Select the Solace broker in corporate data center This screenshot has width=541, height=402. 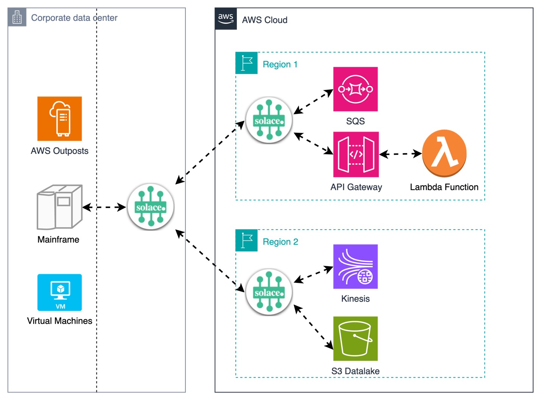click(151, 207)
